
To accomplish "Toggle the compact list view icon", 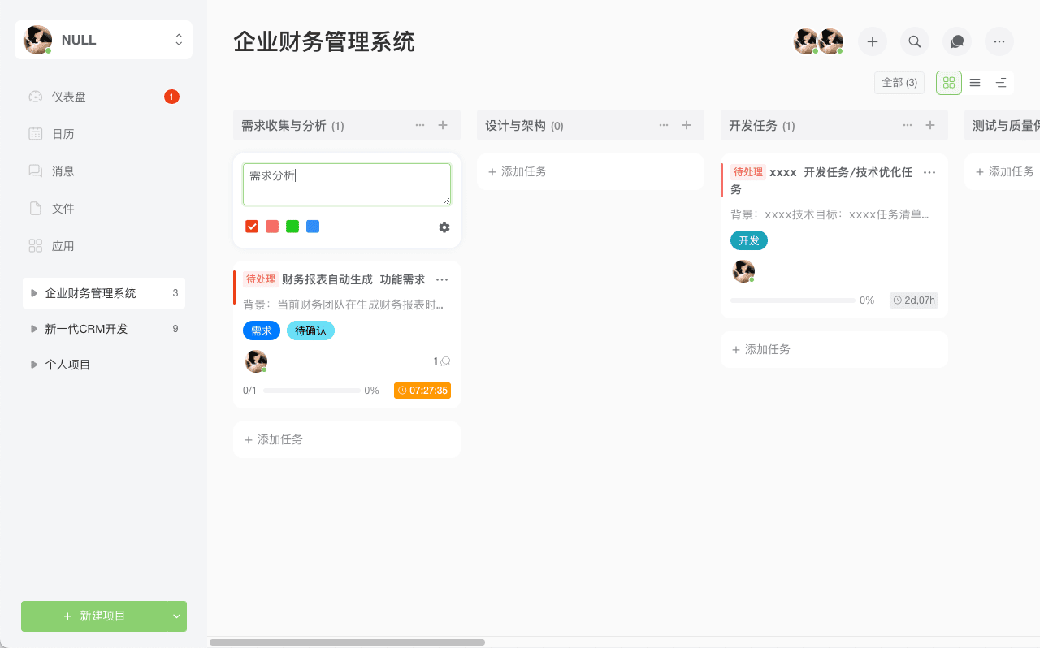I will coord(1001,82).
